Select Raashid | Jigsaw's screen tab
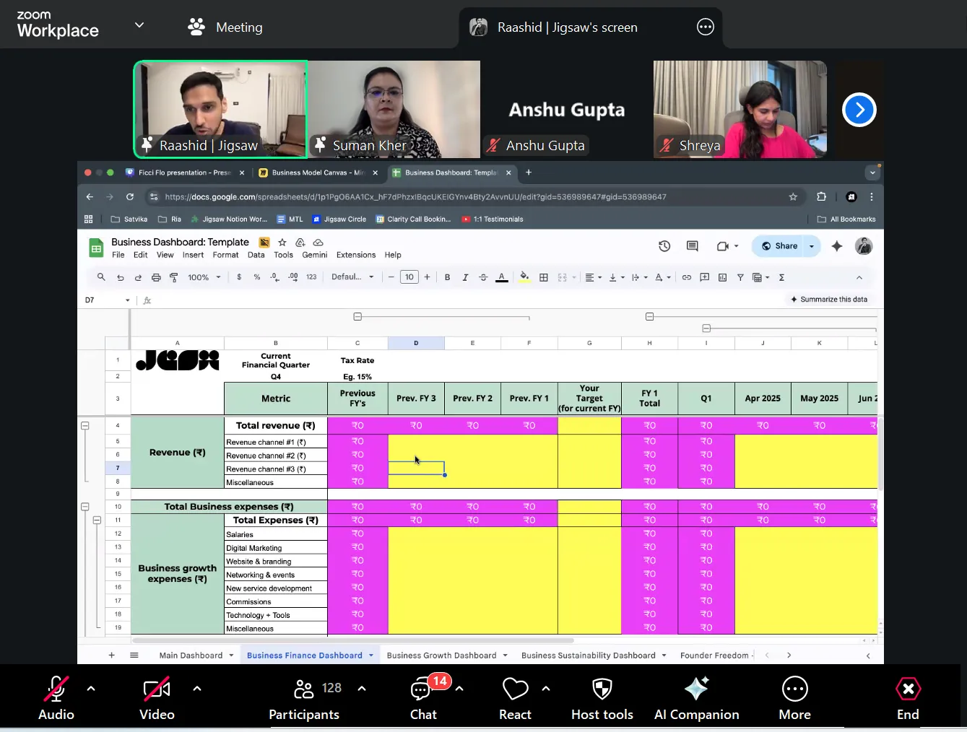Viewport: 967px width, 732px height. tap(567, 27)
